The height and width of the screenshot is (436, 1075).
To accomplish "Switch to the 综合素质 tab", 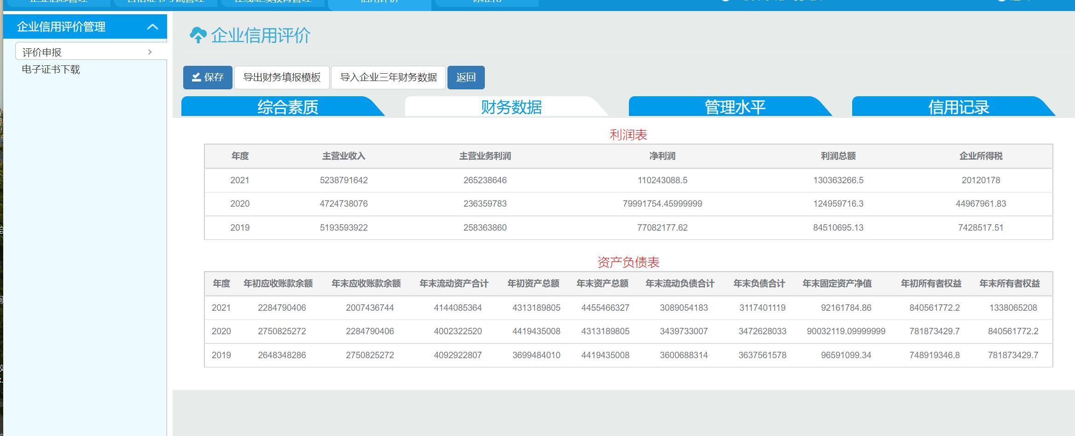I will point(288,107).
